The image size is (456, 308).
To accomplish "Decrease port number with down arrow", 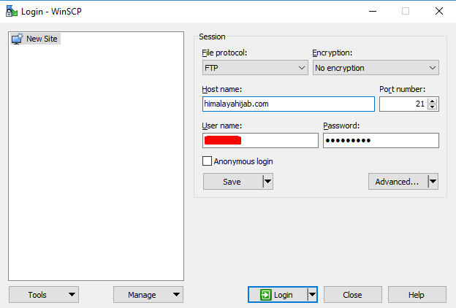I will (x=433, y=107).
